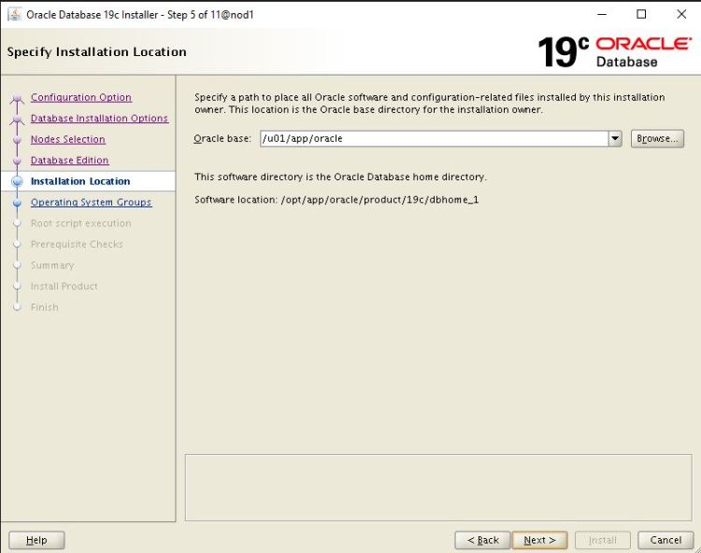
Task: Go back using the Back button
Action: [482, 540]
